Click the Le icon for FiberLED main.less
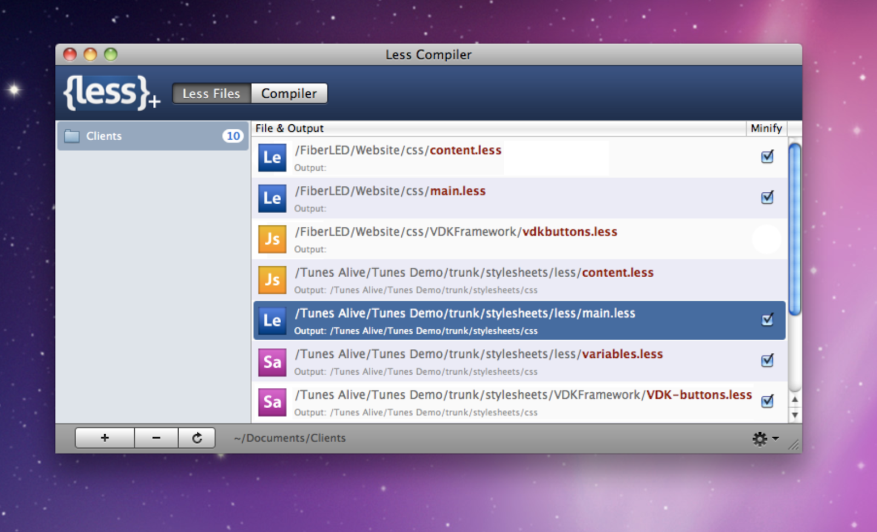Screen dimensions: 877x532 (x=272, y=198)
